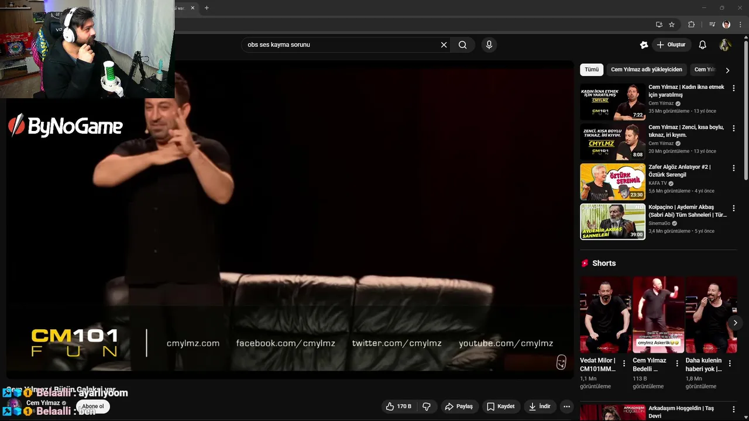Select the Cem Yılmaz adlı yükleyiciden chip
This screenshot has width=749, height=421.
coord(647,70)
